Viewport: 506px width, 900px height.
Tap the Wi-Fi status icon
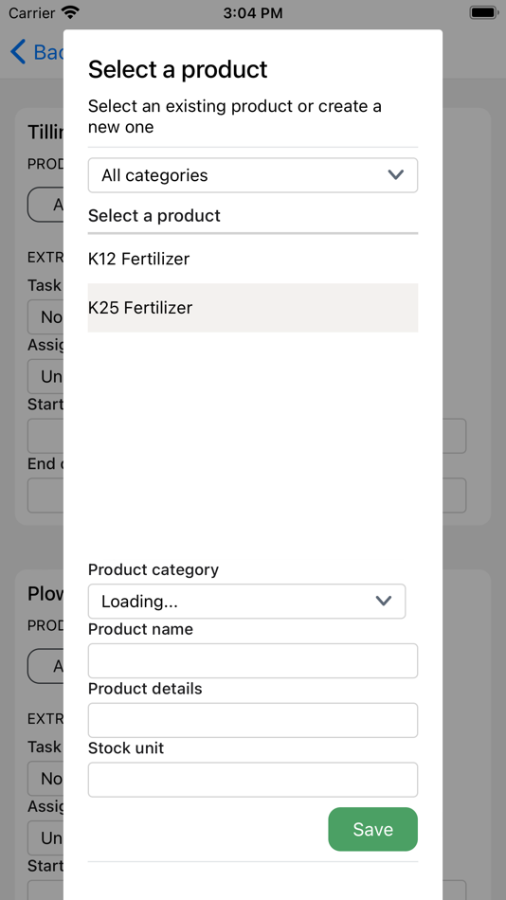click(71, 12)
